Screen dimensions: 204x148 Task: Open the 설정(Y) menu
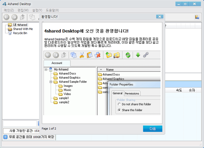37,10
